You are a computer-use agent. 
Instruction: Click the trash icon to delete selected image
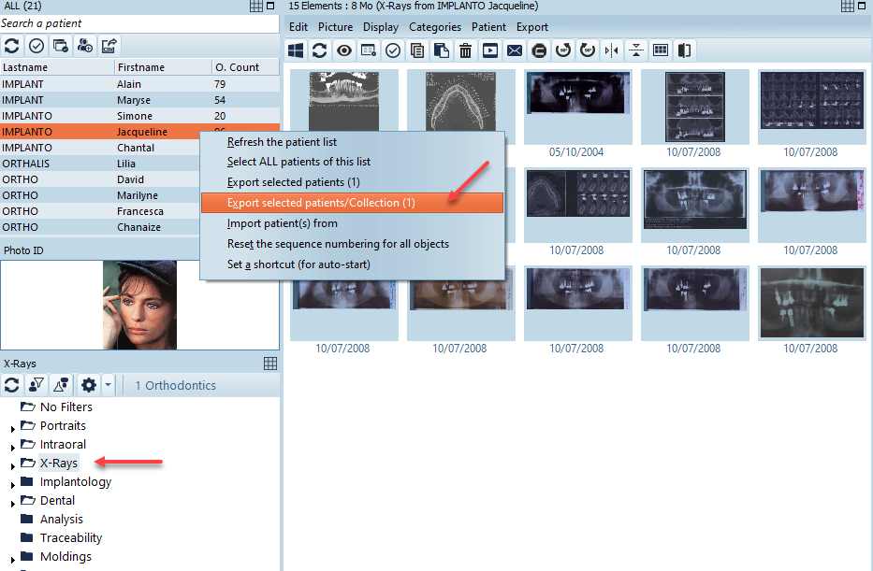tap(467, 50)
